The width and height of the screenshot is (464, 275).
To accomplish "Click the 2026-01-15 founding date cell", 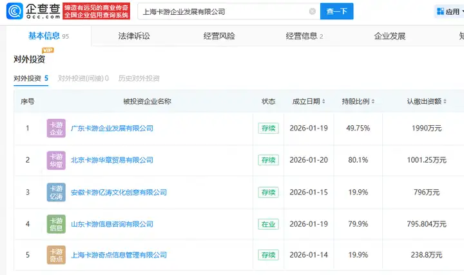I will tap(309, 192).
